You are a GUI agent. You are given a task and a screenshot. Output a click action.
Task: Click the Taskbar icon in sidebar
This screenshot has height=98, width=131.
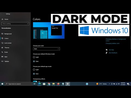click(x=2, y=61)
